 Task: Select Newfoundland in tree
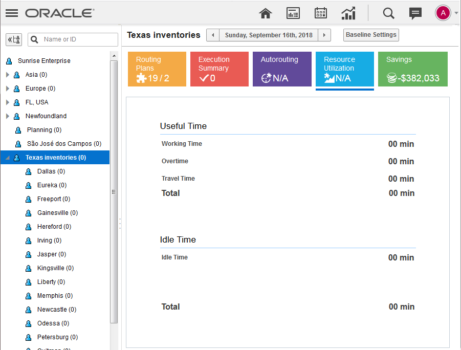click(x=46, y=116)
